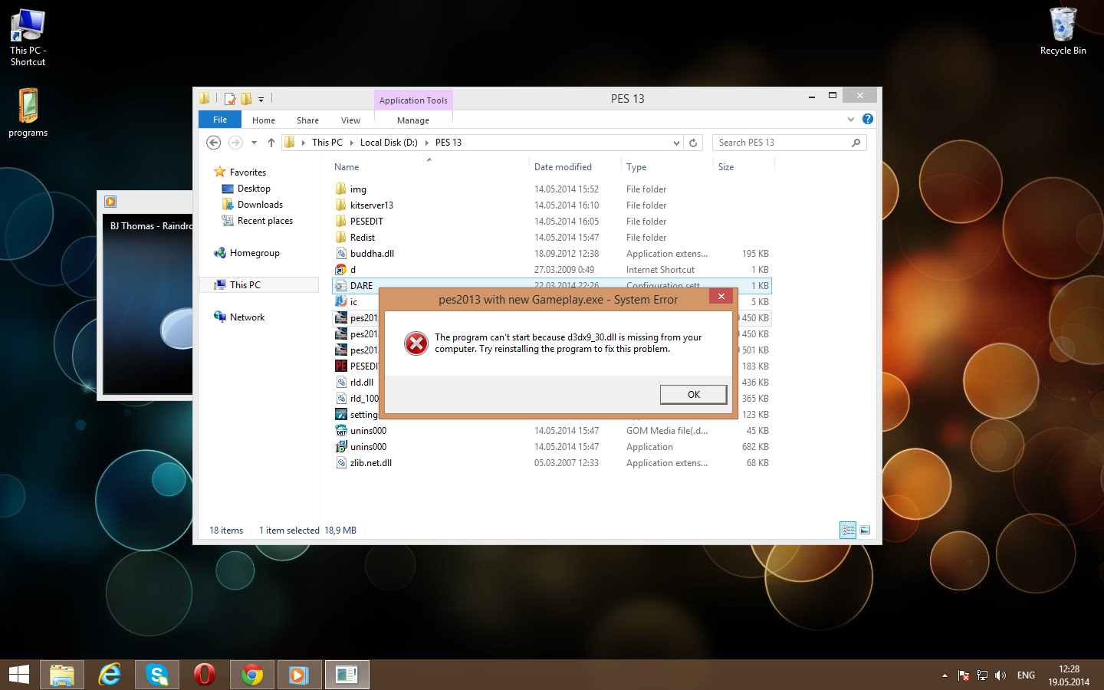Open the View ribbon tab
The width and height of the screenshot is (1104, 690).
350,120
